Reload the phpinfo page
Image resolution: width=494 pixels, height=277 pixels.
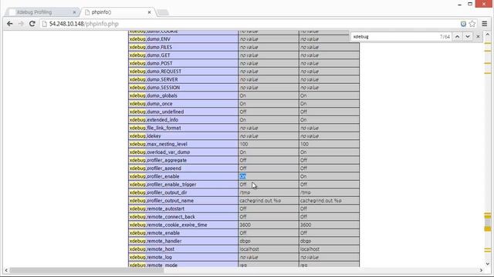(x=32, y=24)
